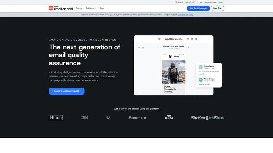Click the IBM logo
273x153 pixels.
click(85, 118)
